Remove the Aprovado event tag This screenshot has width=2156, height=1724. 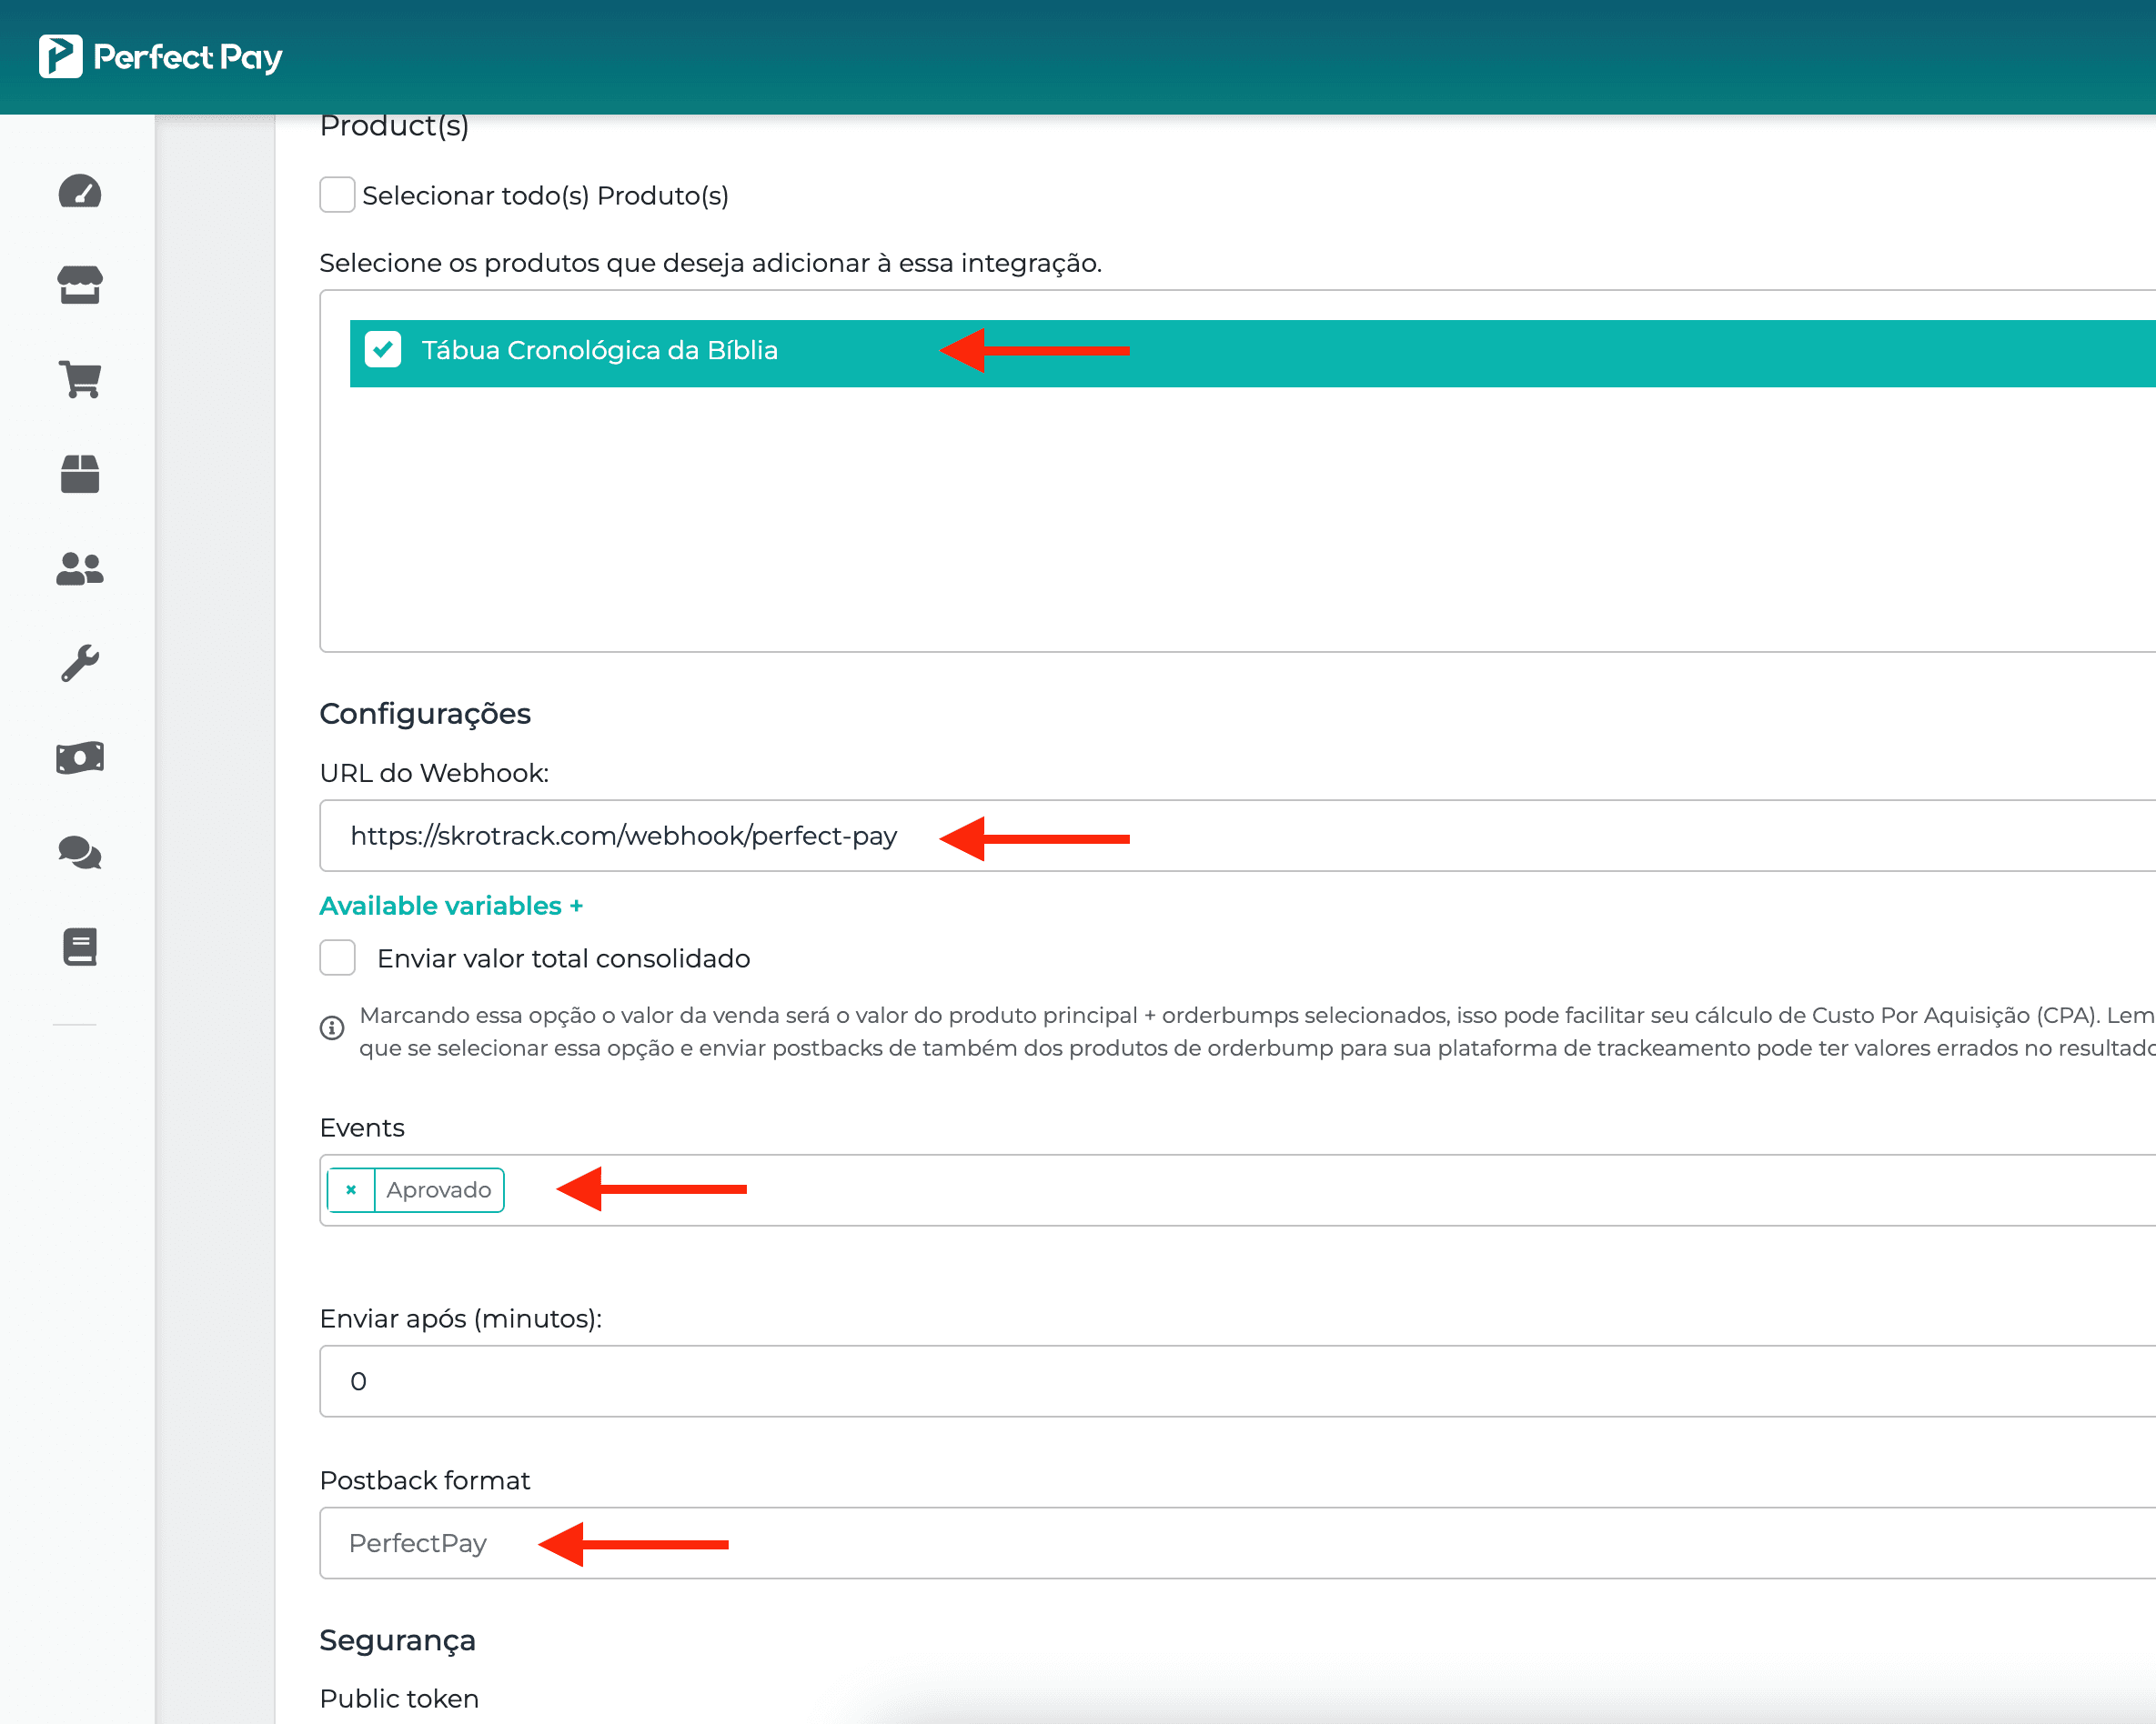tap(351, 1189)
